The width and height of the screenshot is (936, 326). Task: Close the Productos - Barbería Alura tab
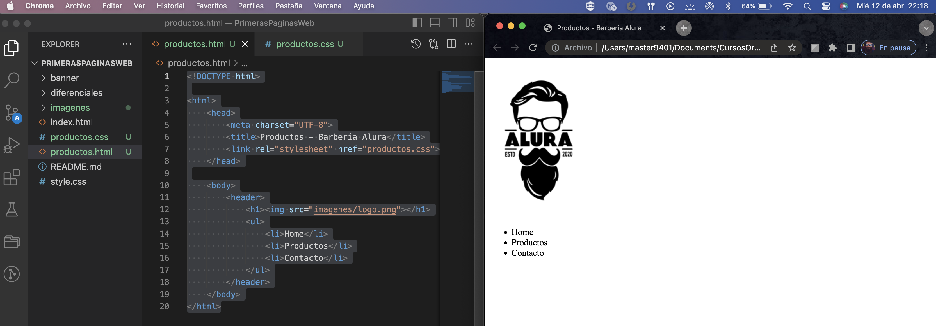coord(662,28)
